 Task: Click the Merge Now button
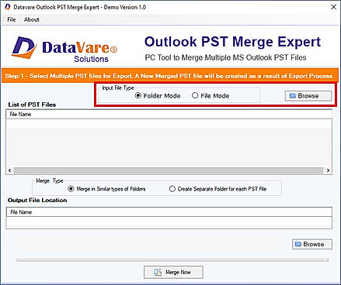point(173,272)
